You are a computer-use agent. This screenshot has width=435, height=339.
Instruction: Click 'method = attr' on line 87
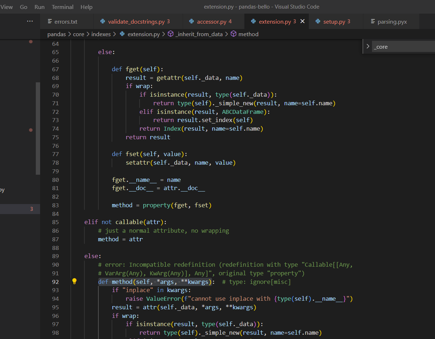point(120,239)
